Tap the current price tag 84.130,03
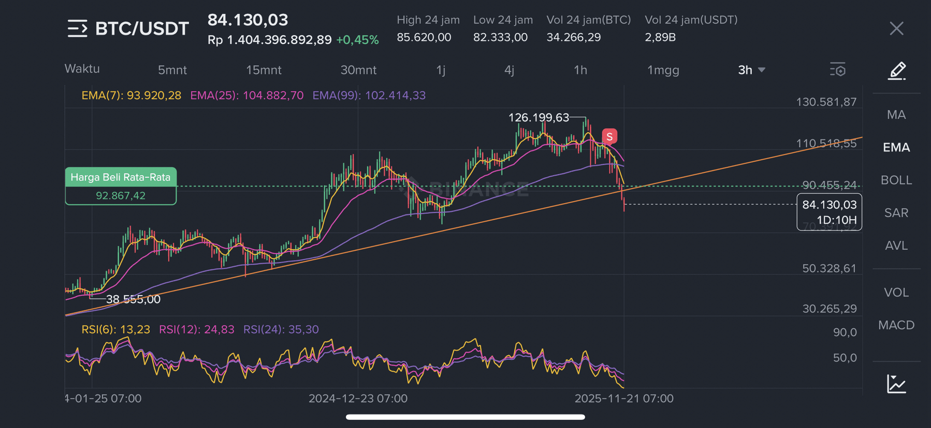 pyautogui.click(x=830, y=205)
